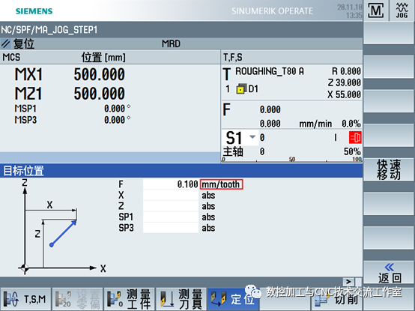
Task: Select the 定位 positioning softkey
Action: tap(233, 299)
